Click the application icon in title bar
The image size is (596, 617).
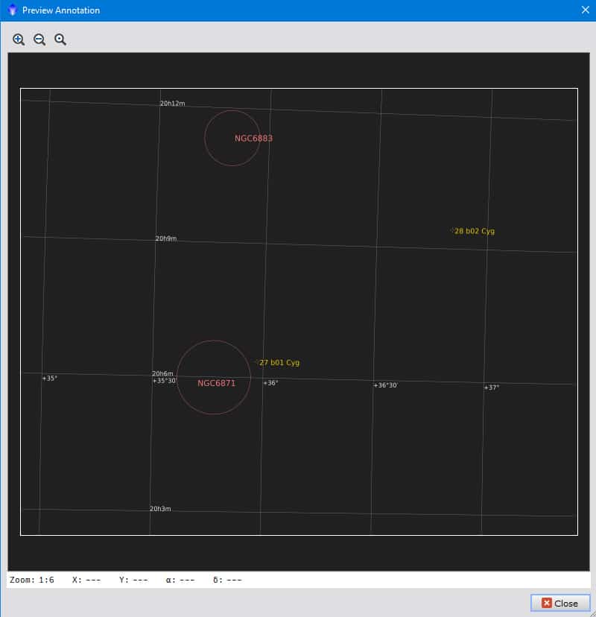[12, 10]
